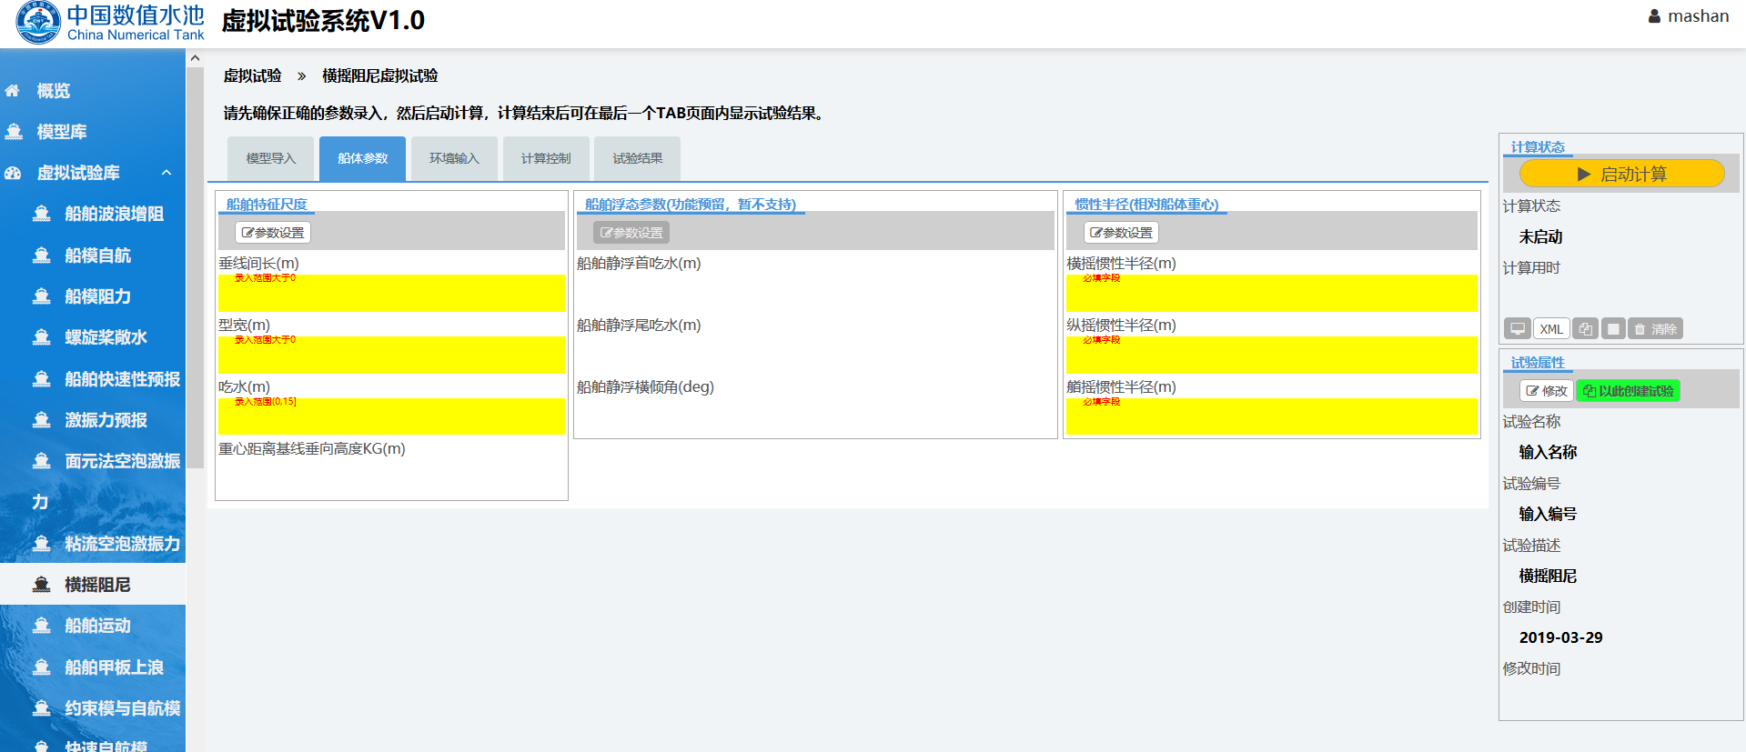Screen dimensions: 1746x752
Task: Select 船舶运动 in the sidebar
Action: coord(97,626)
